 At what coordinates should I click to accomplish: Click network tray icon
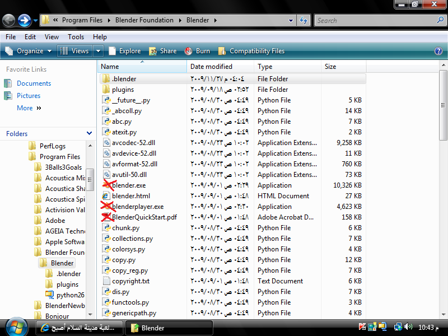(x=398, y=326)
